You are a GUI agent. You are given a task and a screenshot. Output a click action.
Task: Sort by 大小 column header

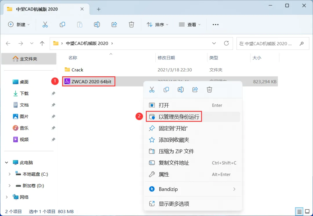[257, 58]
